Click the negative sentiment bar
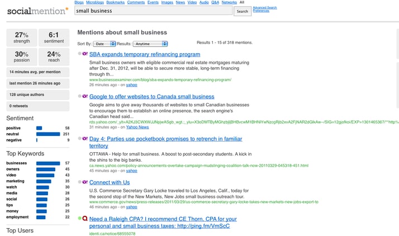The image size is (399, 236). coord(37,140)
